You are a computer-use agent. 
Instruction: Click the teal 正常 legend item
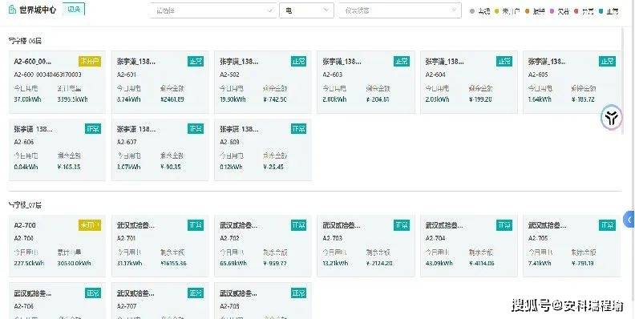pos(609,11)
